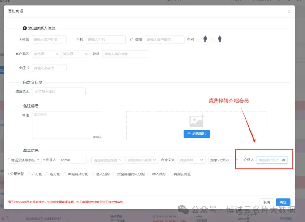Expand the 请选择渠道来源 dropdown
305x222 pixels.
108,160
